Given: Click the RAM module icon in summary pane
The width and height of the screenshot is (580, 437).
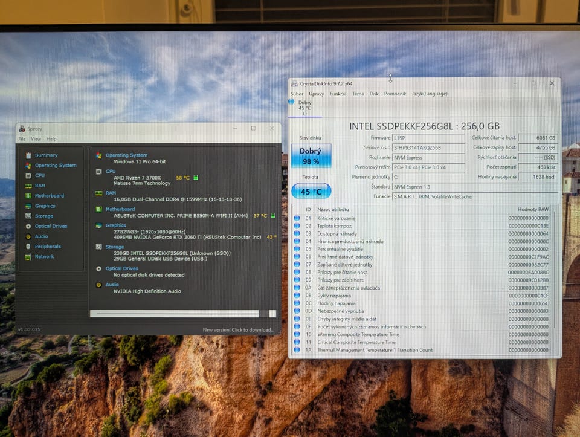Looking at the screenshot, I should tap(98, 193).
